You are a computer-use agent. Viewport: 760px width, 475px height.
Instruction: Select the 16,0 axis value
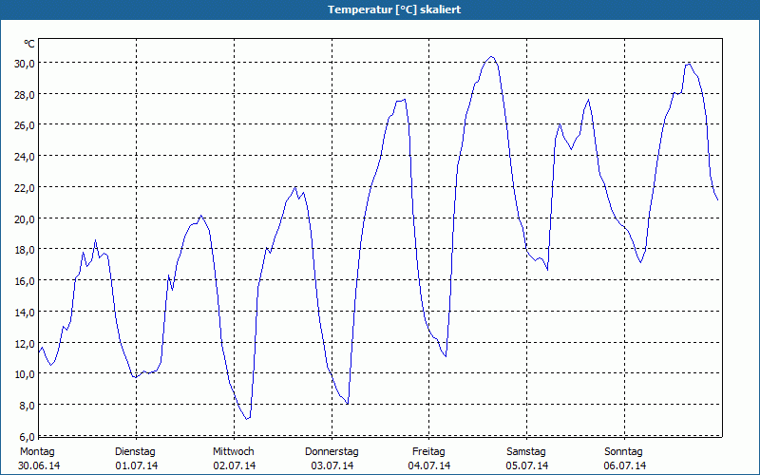pos(25,281)
